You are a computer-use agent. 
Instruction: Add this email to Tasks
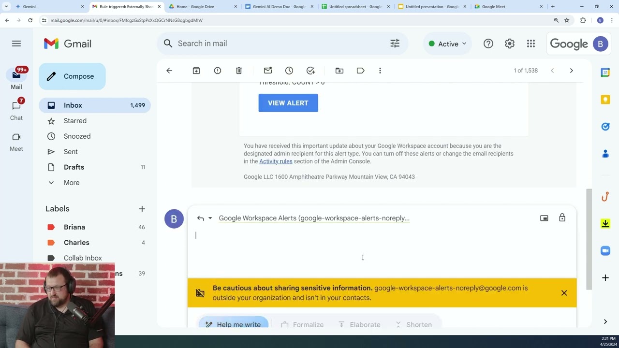coord(311,71)
